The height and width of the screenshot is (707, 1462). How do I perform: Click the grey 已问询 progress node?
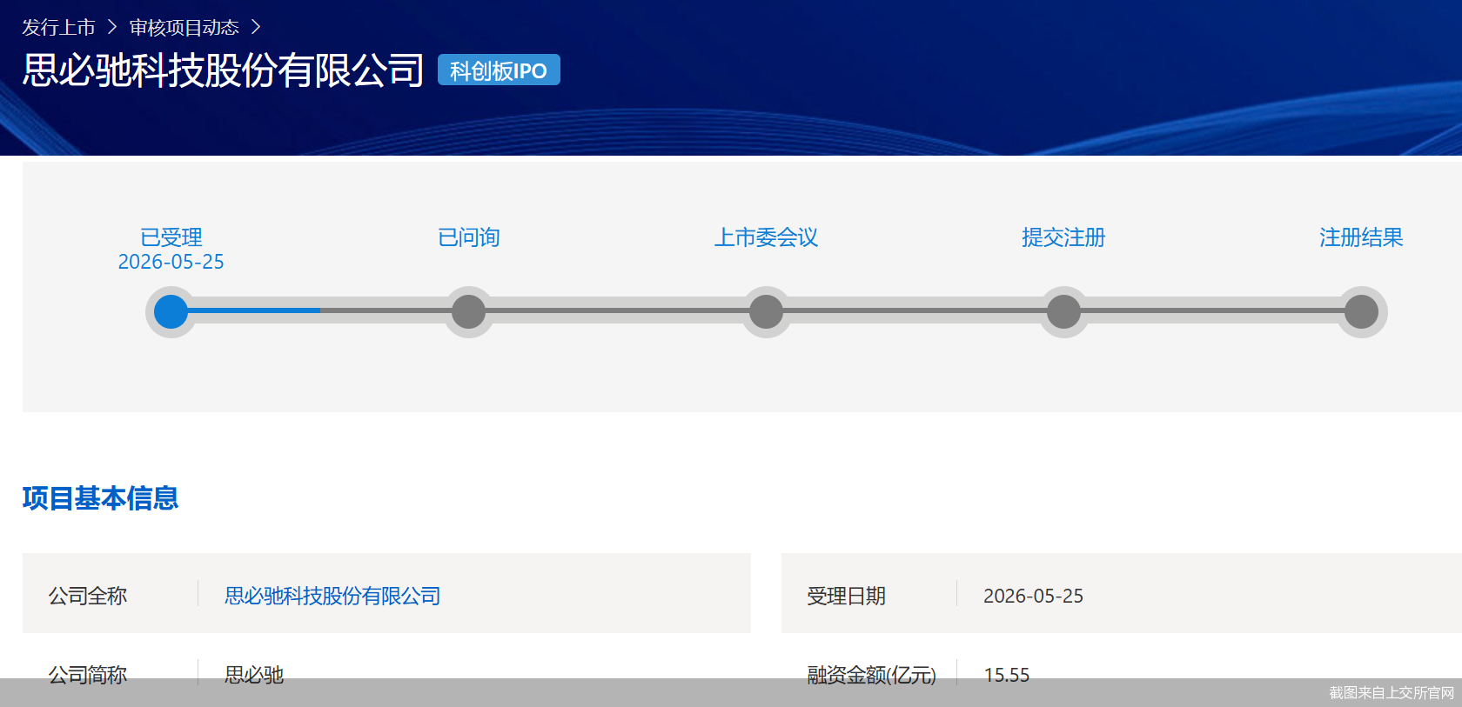[469, 311]
